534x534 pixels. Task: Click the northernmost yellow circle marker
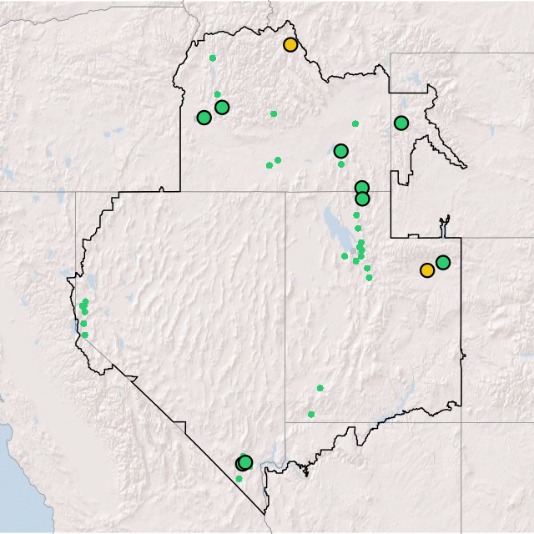pyautogui.click(x=290, y=45)
